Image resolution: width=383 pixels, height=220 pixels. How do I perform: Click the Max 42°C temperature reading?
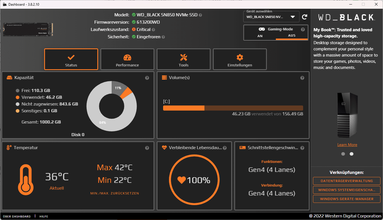pos(115,167)
